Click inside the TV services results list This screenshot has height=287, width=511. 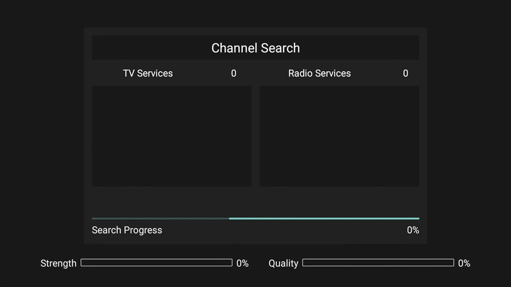tap(172, 136)
